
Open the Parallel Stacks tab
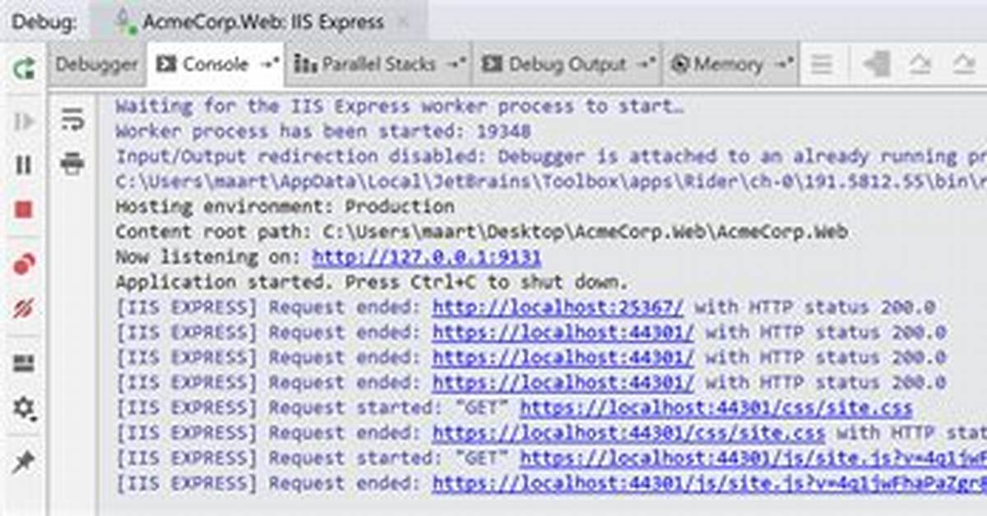pyautogui.click(x=378, y=64)
